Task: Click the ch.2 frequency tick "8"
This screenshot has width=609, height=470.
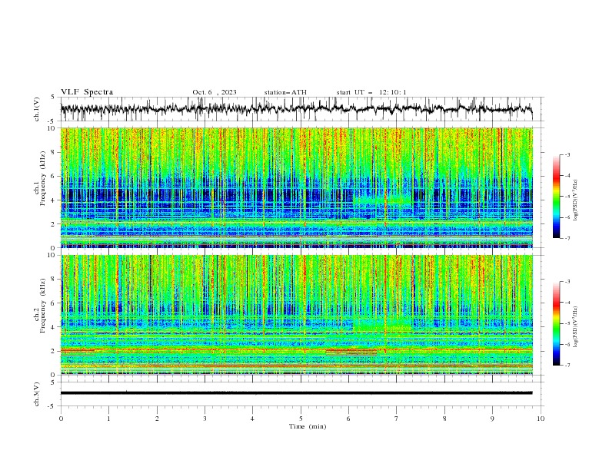Action: [54, 280]
